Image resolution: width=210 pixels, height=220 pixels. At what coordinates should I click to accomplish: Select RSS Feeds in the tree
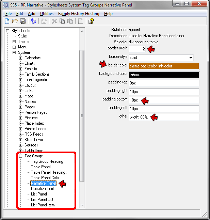click(34, 134)
